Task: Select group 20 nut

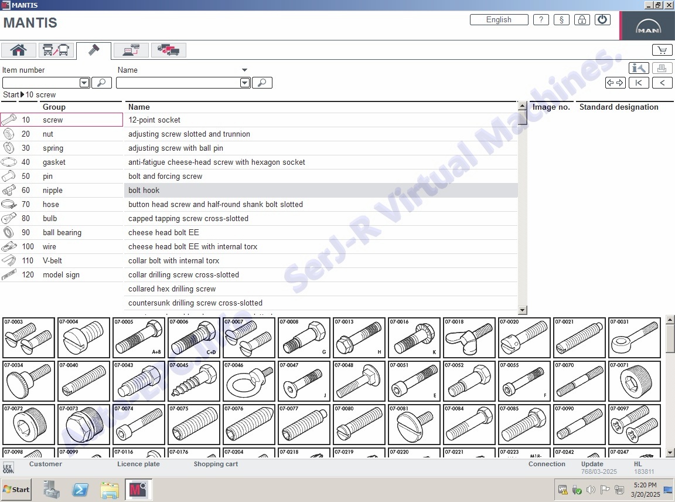Action: 62,134
